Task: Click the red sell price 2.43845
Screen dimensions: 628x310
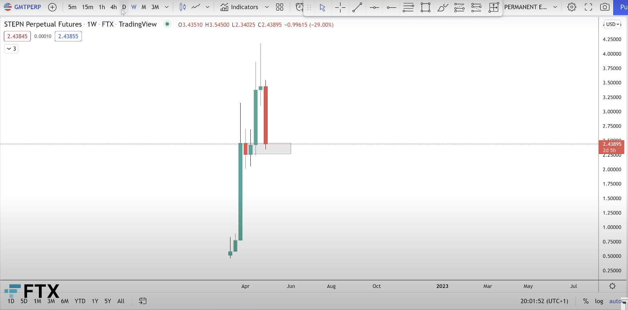Action: (18, 36)
